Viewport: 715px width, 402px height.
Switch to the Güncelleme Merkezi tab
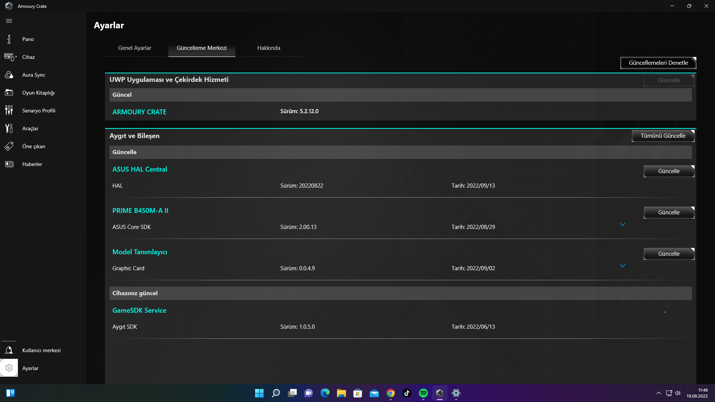[201, 48]
